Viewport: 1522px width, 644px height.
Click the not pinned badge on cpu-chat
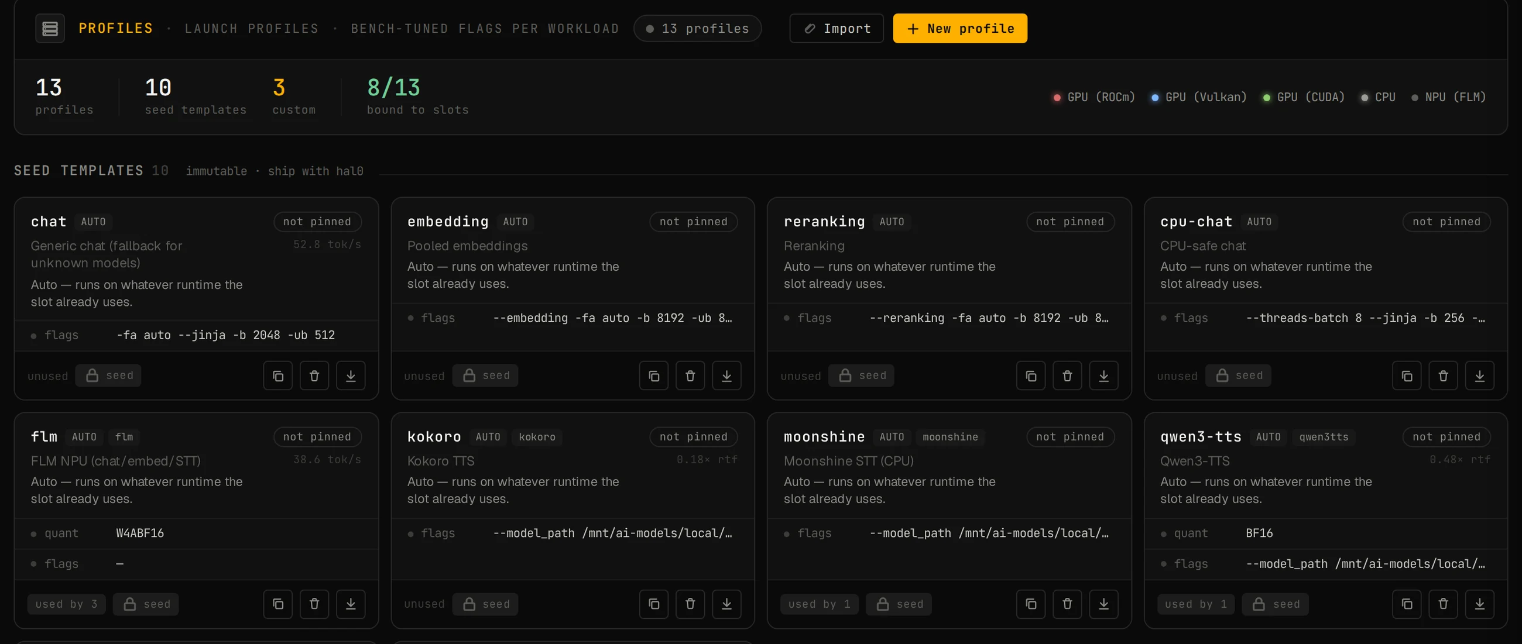coord(1446,222)
